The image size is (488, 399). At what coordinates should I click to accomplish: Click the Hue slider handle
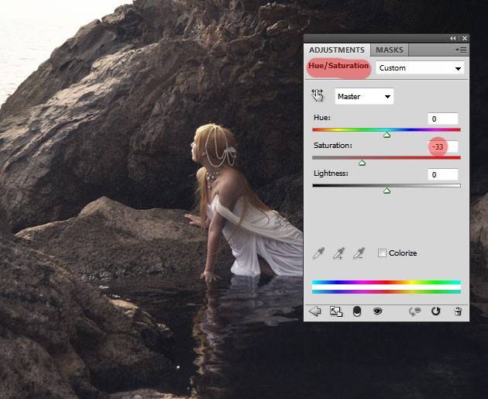coord(387,135)
